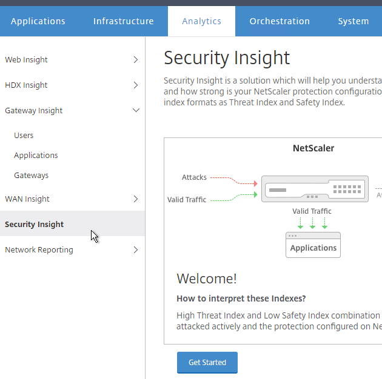Expand the HDX Insight chevron
Image resolution: width=382 pixels, height=379 pixels.
pyautogui.click(x=136, y=85)
